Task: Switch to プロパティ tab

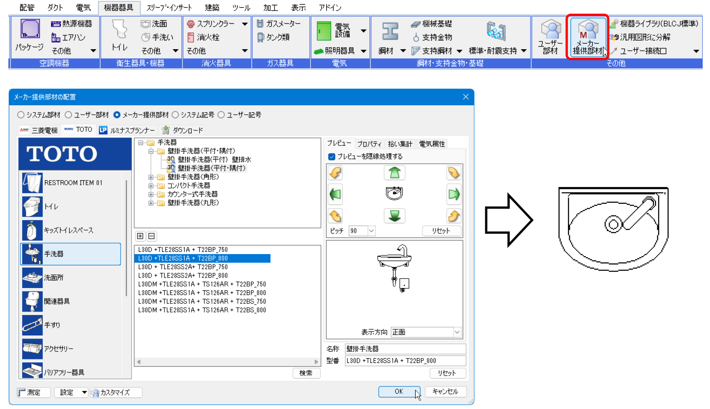Action: pos(369,144)
